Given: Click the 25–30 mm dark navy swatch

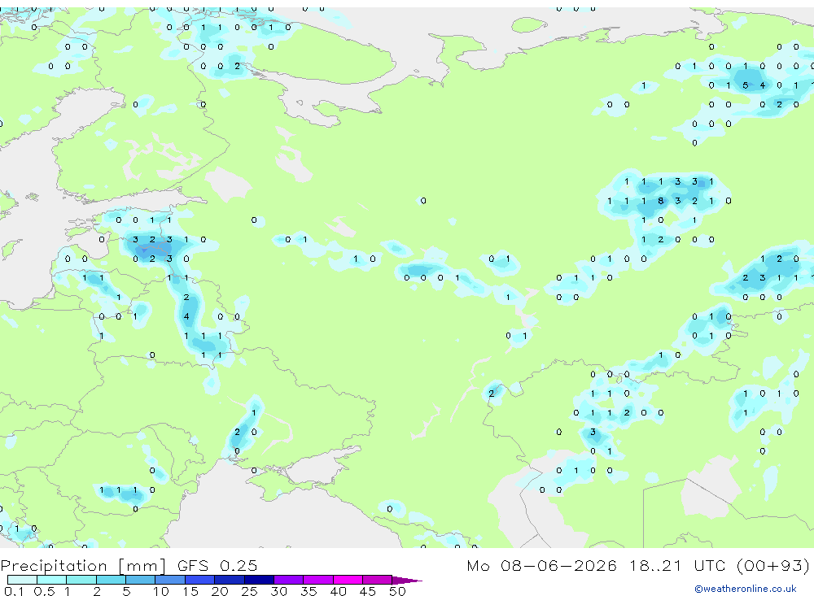Looking at the screenshot, I should (259, 580).
